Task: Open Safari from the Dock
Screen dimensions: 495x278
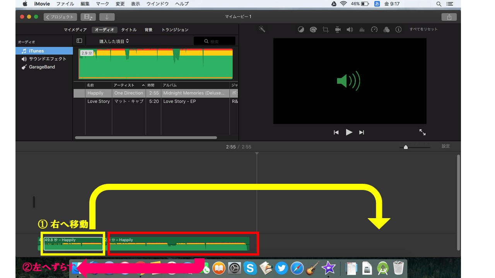Action: tap(297, 268)
